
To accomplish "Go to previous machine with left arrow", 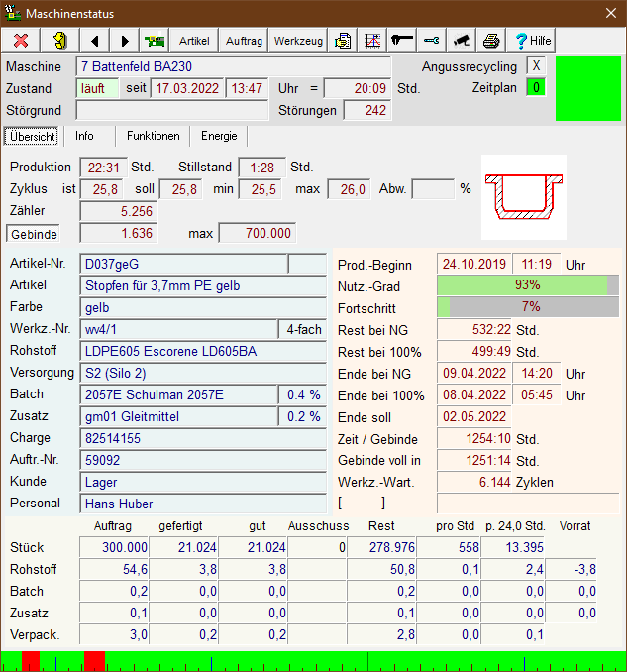I will [95, 41].
